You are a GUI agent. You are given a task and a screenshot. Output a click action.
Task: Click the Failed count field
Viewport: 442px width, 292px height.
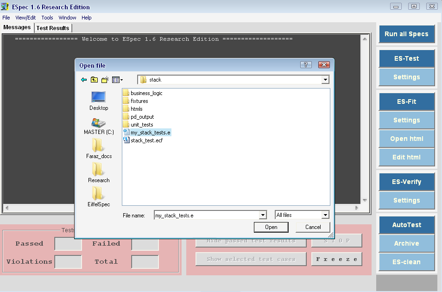point(145,244)
